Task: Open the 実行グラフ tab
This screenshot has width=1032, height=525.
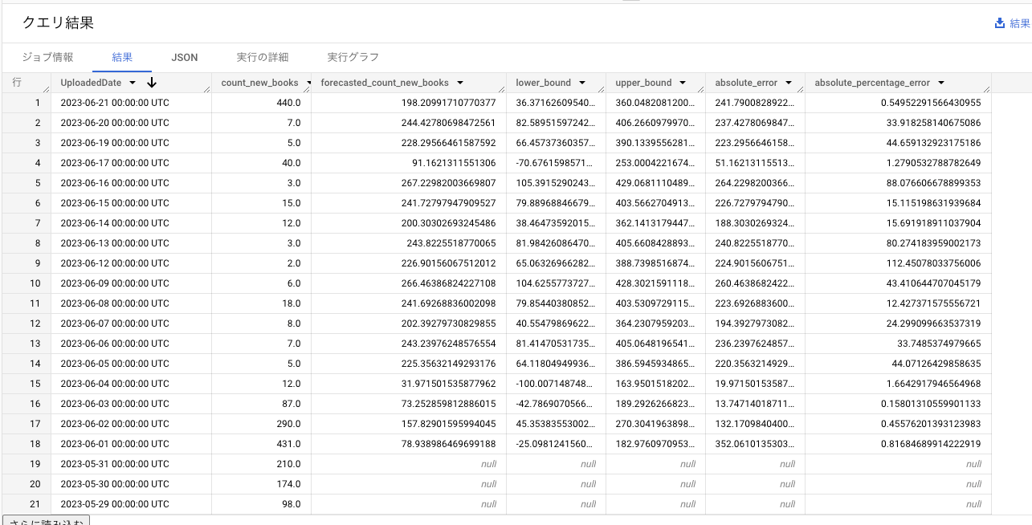Action: 353,57
